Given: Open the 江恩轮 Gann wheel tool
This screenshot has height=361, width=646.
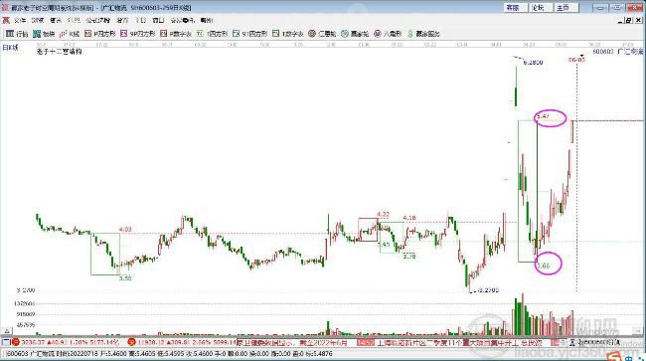Looking at the screenshot, I should click(322, 34).
